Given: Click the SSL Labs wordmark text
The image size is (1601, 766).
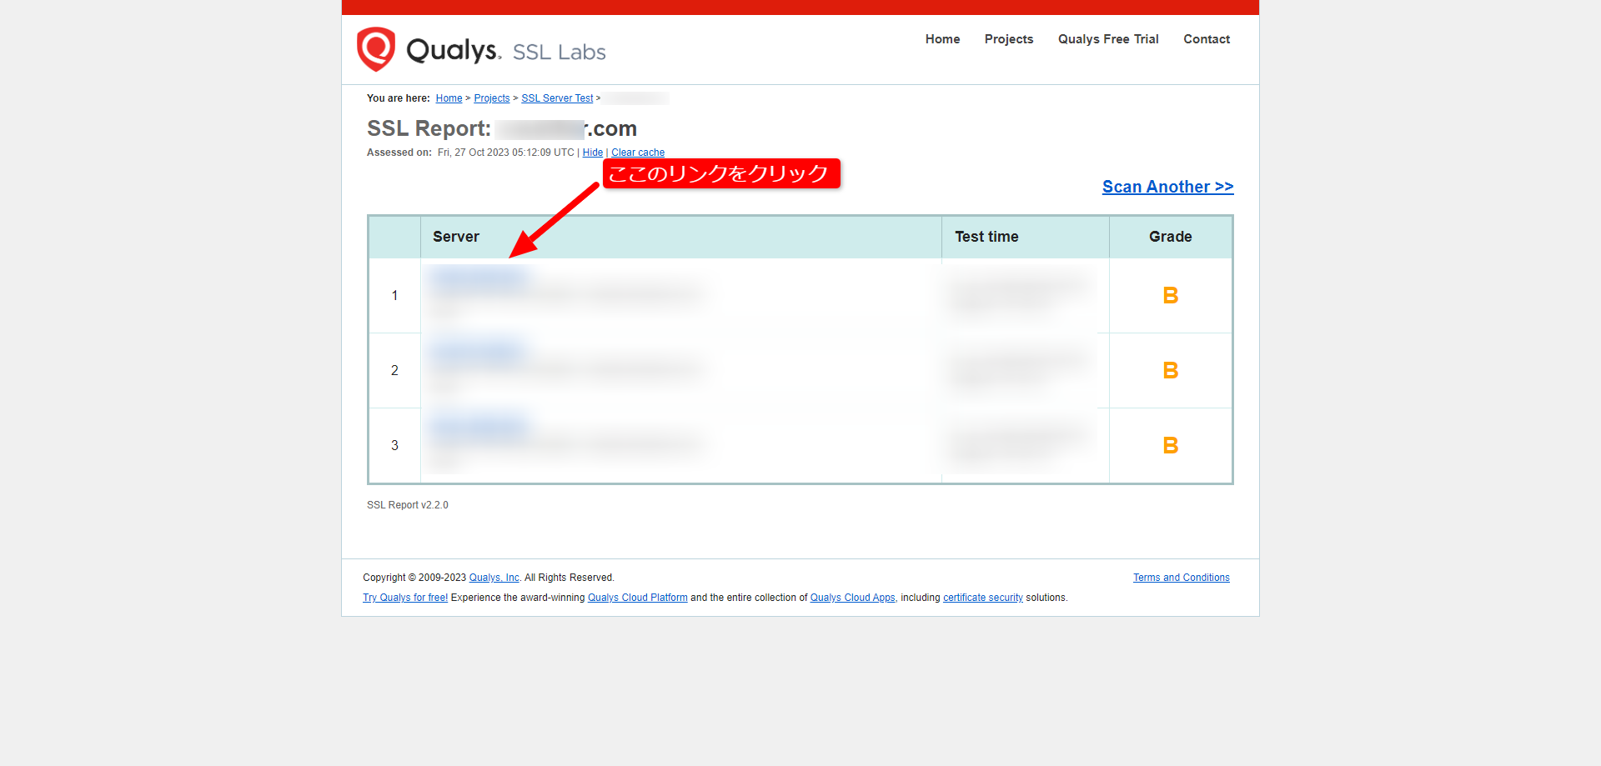Looking at the screenshot, I should pos(559,52).
